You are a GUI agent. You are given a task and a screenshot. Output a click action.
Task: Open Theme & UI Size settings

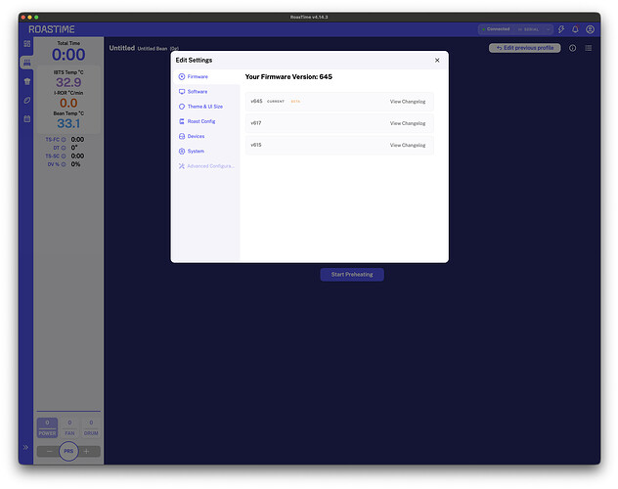pos(206,107)
